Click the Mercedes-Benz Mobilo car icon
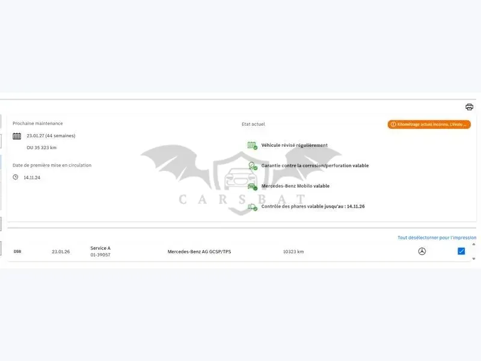Screen dimensions: 481x361 [252, 187]
